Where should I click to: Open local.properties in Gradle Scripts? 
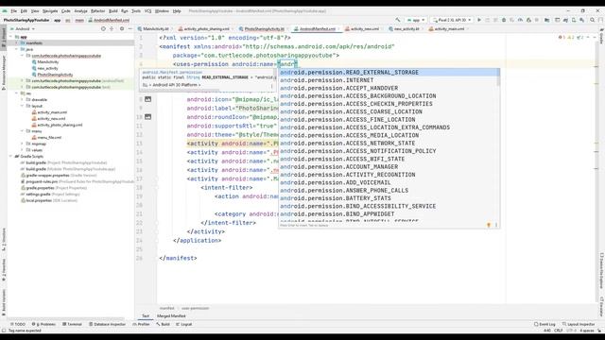click(x=38, y=200)
